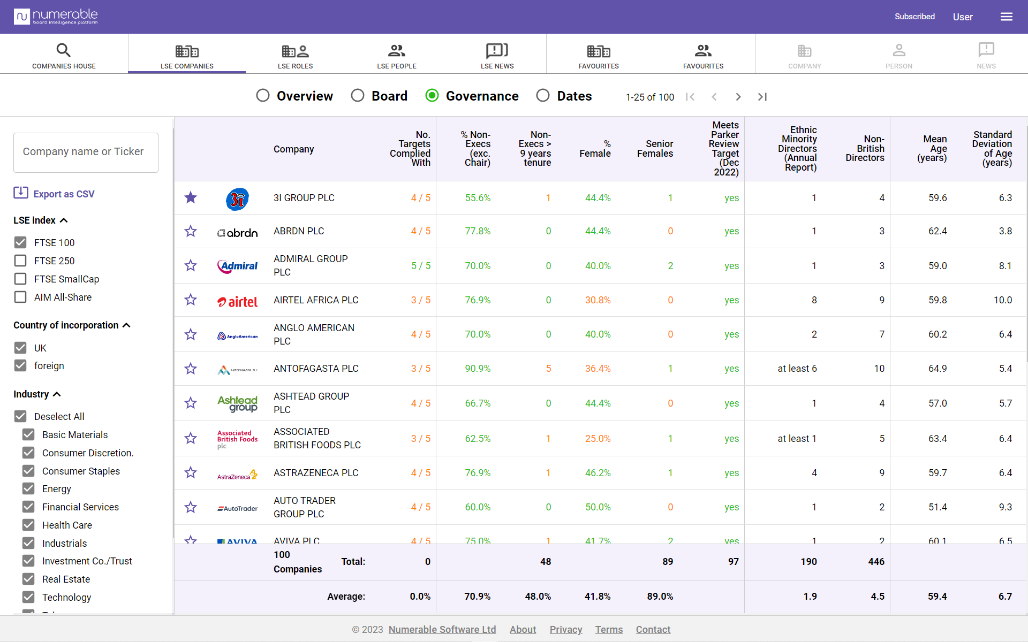Click the abrdn logo
The width and height of the screenshot is (1028, 642).
pyautogui.click(x=238, y=233)
